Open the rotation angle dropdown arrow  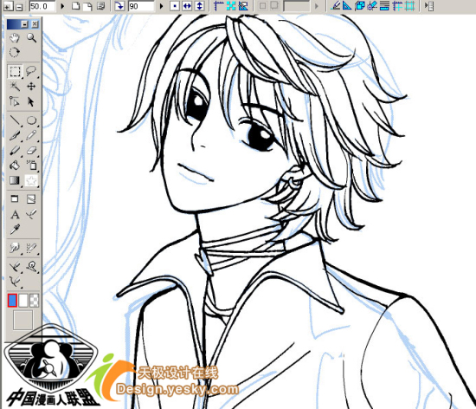162,6
